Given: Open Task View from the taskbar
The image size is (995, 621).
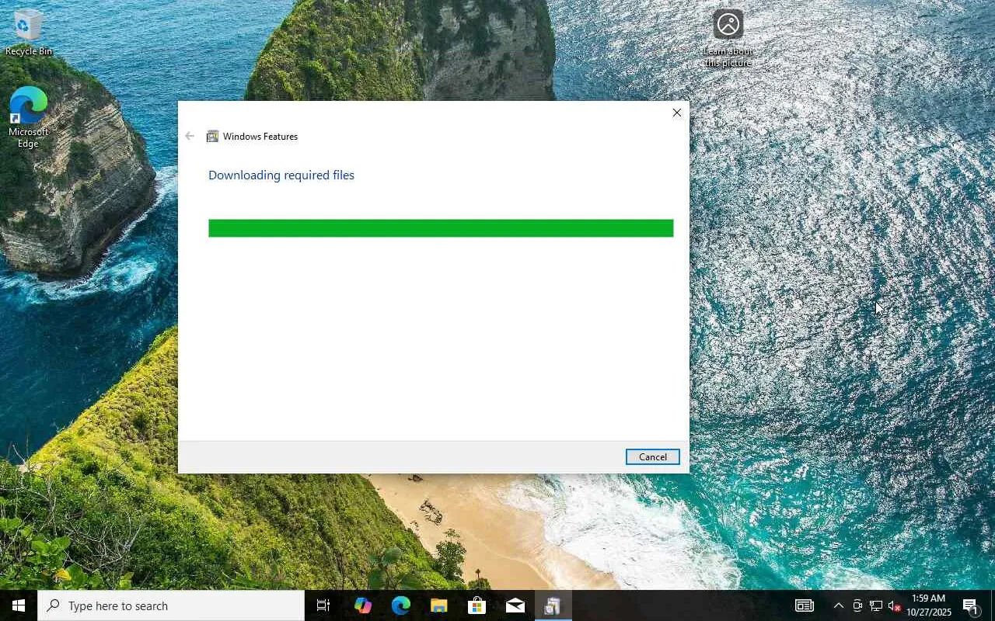Looking at the screenshot, I should [323, 605].
